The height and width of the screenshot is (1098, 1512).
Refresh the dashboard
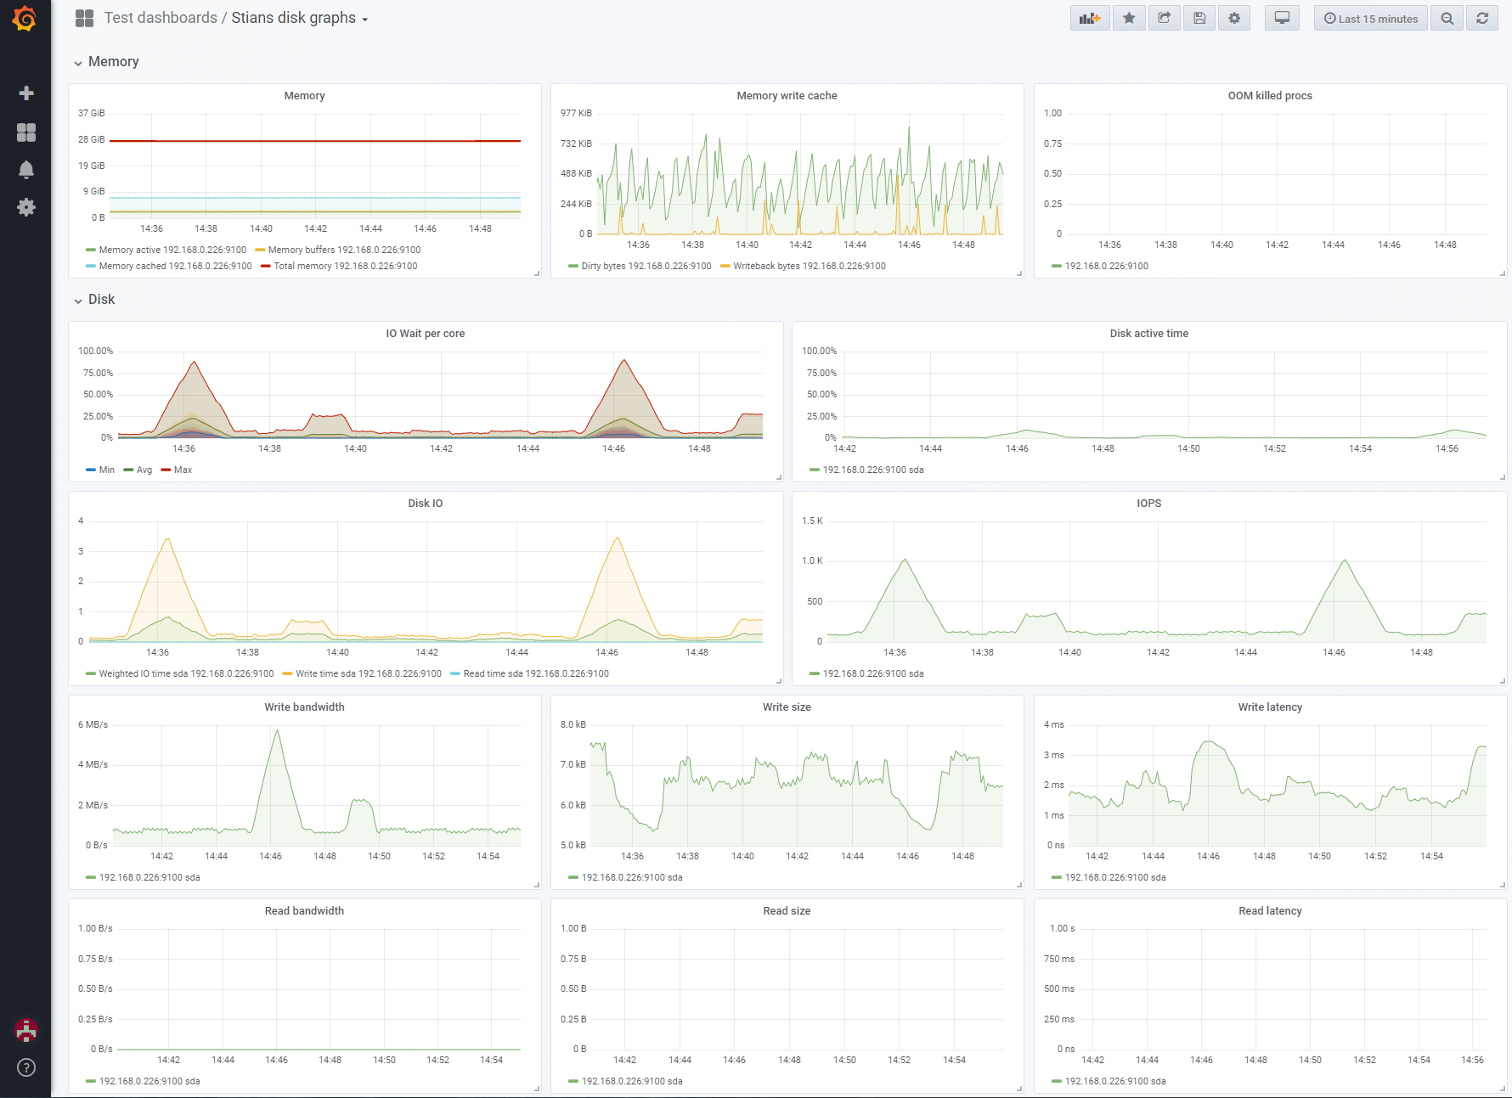tap(1482, 18)
